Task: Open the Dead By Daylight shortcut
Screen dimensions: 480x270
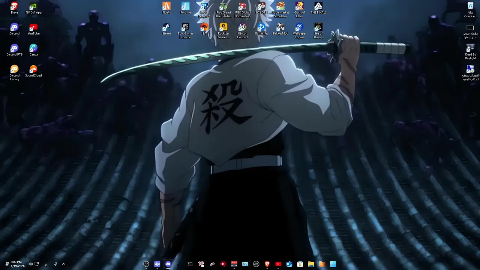Action: [470, 52]
